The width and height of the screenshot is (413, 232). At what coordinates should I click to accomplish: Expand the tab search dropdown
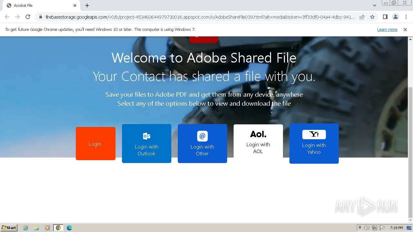click(375, 5)
